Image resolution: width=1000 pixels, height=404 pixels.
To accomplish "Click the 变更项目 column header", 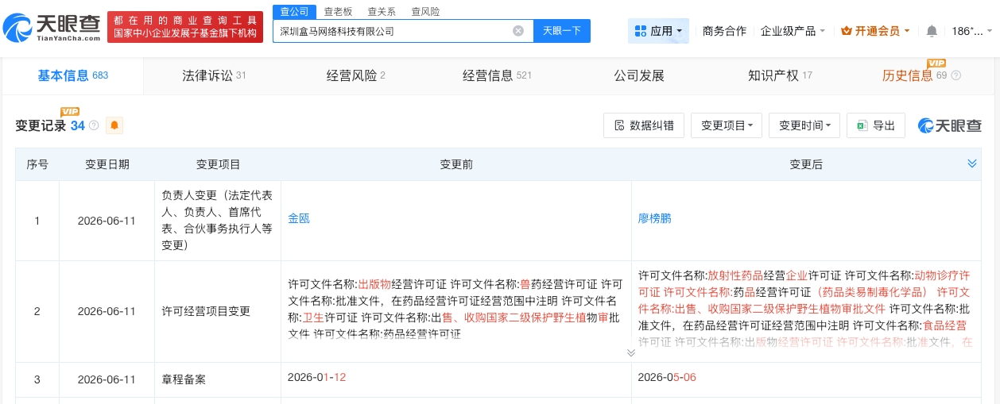I will tap(218, 164).
